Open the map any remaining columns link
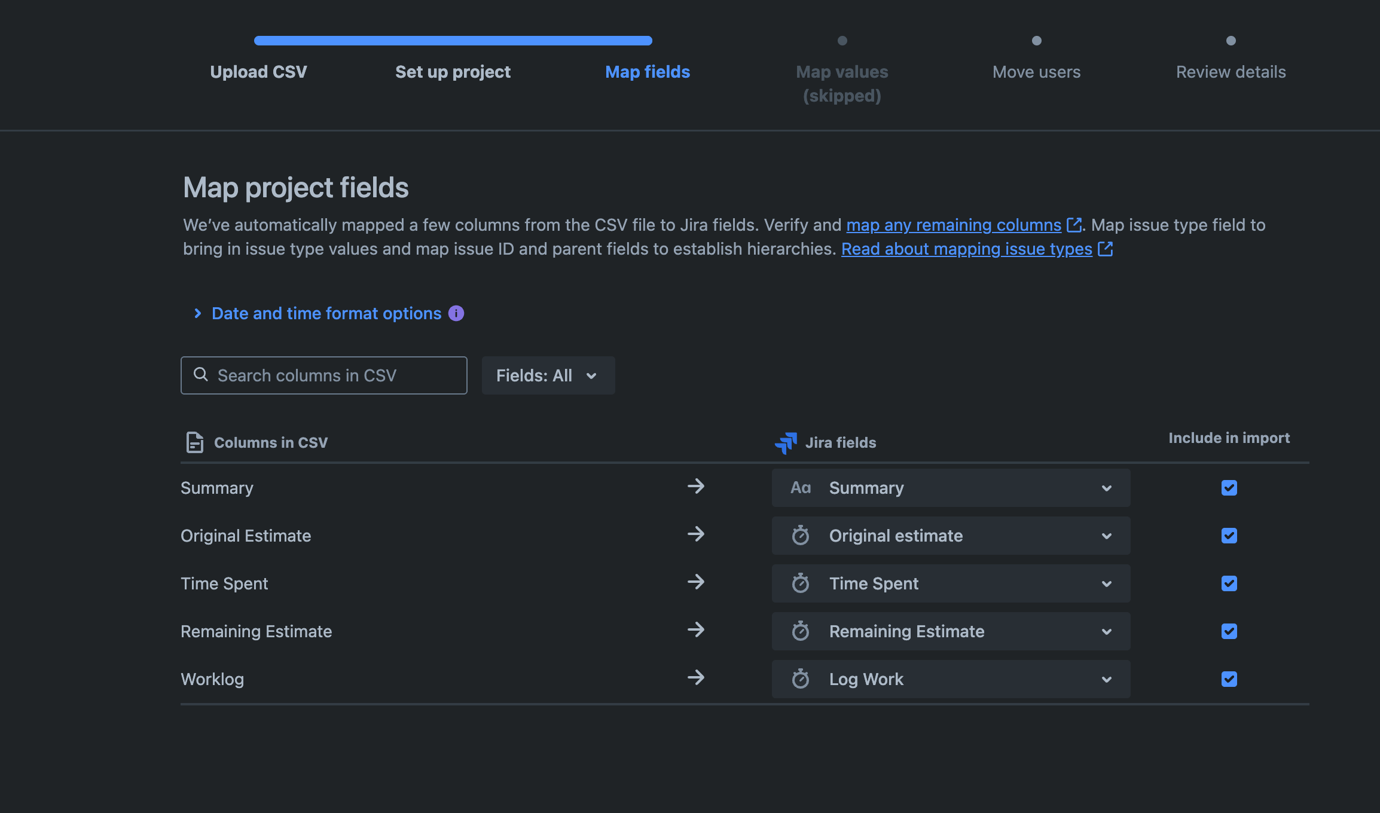The image size is (1380, 813). pyautogui.click(x=954, y=225)
